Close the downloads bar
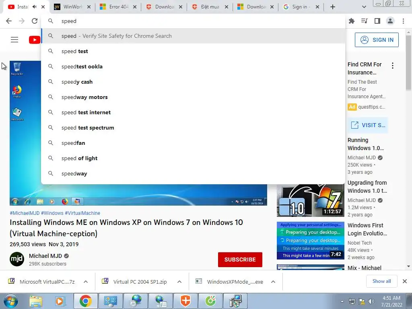Screen dimensions: 412x309 [x=405, y=281]
